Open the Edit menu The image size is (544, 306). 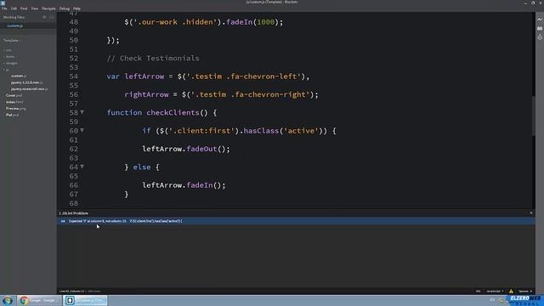14,8
